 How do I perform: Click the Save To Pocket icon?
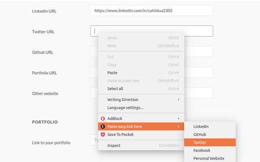103,134
